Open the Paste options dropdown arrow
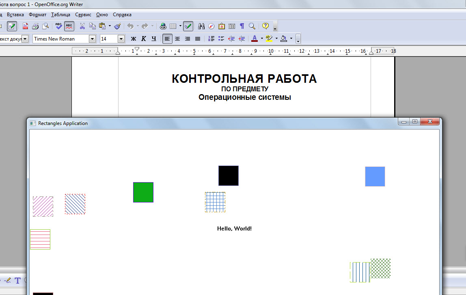Screen dimensions: 466x295 pos(110,26)
